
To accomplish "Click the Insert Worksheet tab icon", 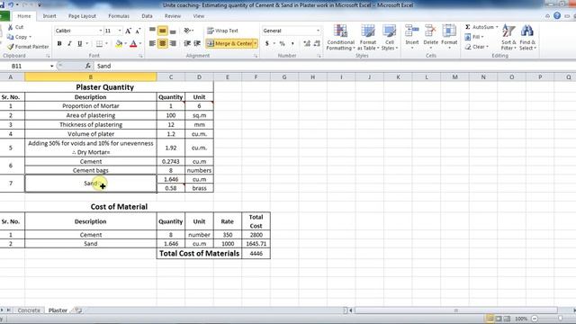I will (x=78, y=310).
